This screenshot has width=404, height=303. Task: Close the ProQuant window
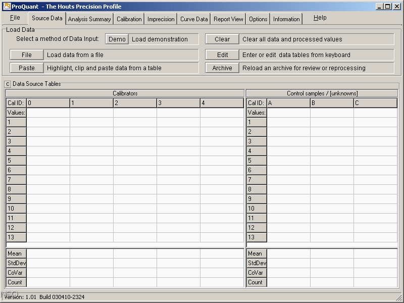397,7
